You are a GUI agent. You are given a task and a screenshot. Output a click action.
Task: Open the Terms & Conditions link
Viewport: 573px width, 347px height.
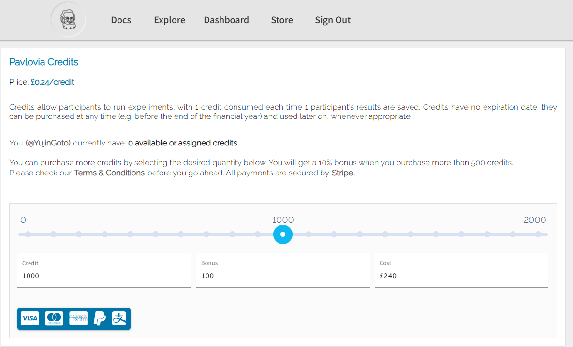coord(109,173)
